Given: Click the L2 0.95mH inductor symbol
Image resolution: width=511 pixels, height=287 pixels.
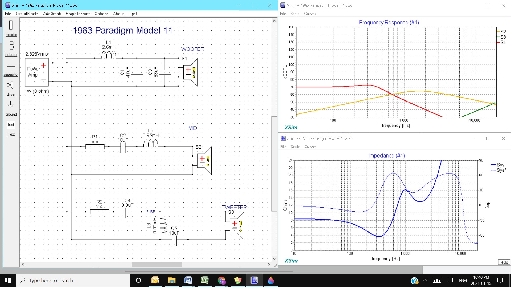Looking at the screenshot, I should point(151,143).
